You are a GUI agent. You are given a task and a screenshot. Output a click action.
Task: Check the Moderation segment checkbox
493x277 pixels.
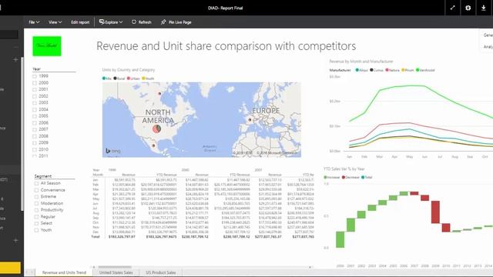point(36,203)
